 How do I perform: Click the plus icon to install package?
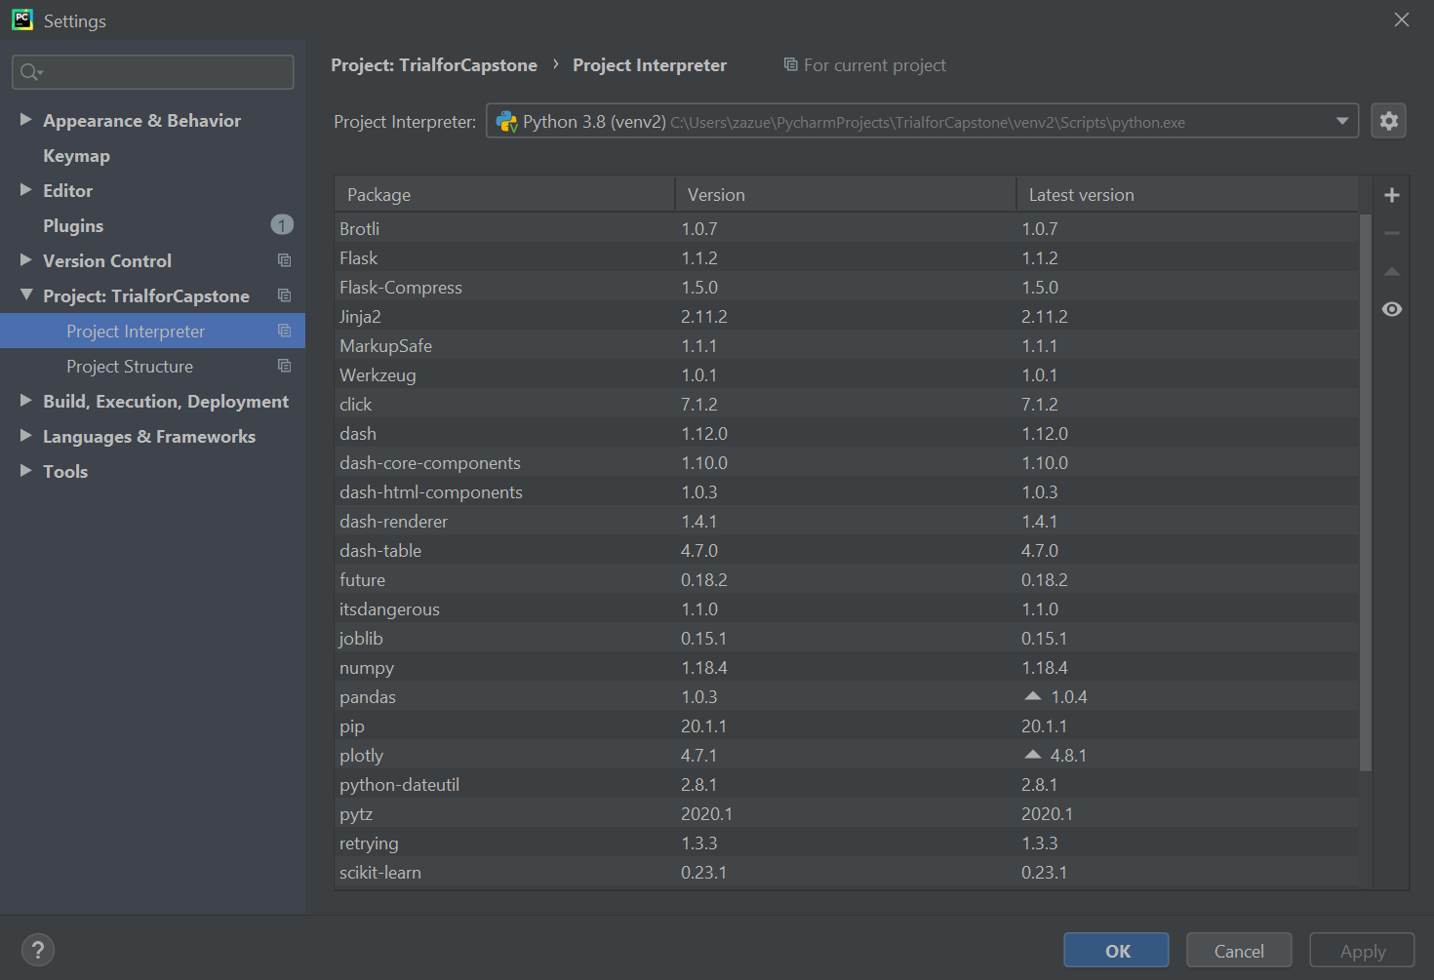coord(1392,195)
